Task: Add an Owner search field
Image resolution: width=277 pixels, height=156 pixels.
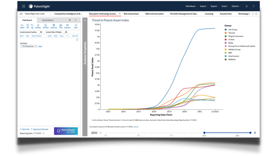Action: click(x=22, y=26)
